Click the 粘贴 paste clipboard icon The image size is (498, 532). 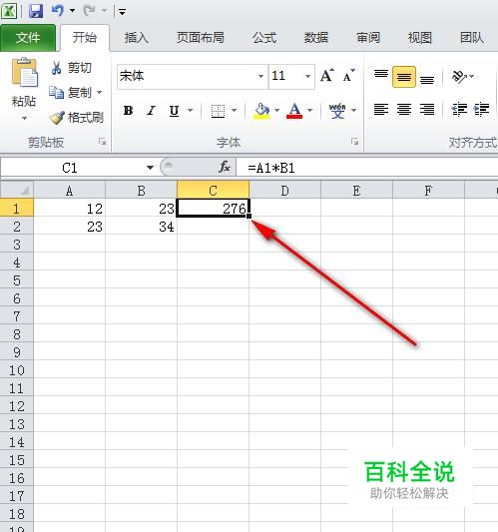24,72
